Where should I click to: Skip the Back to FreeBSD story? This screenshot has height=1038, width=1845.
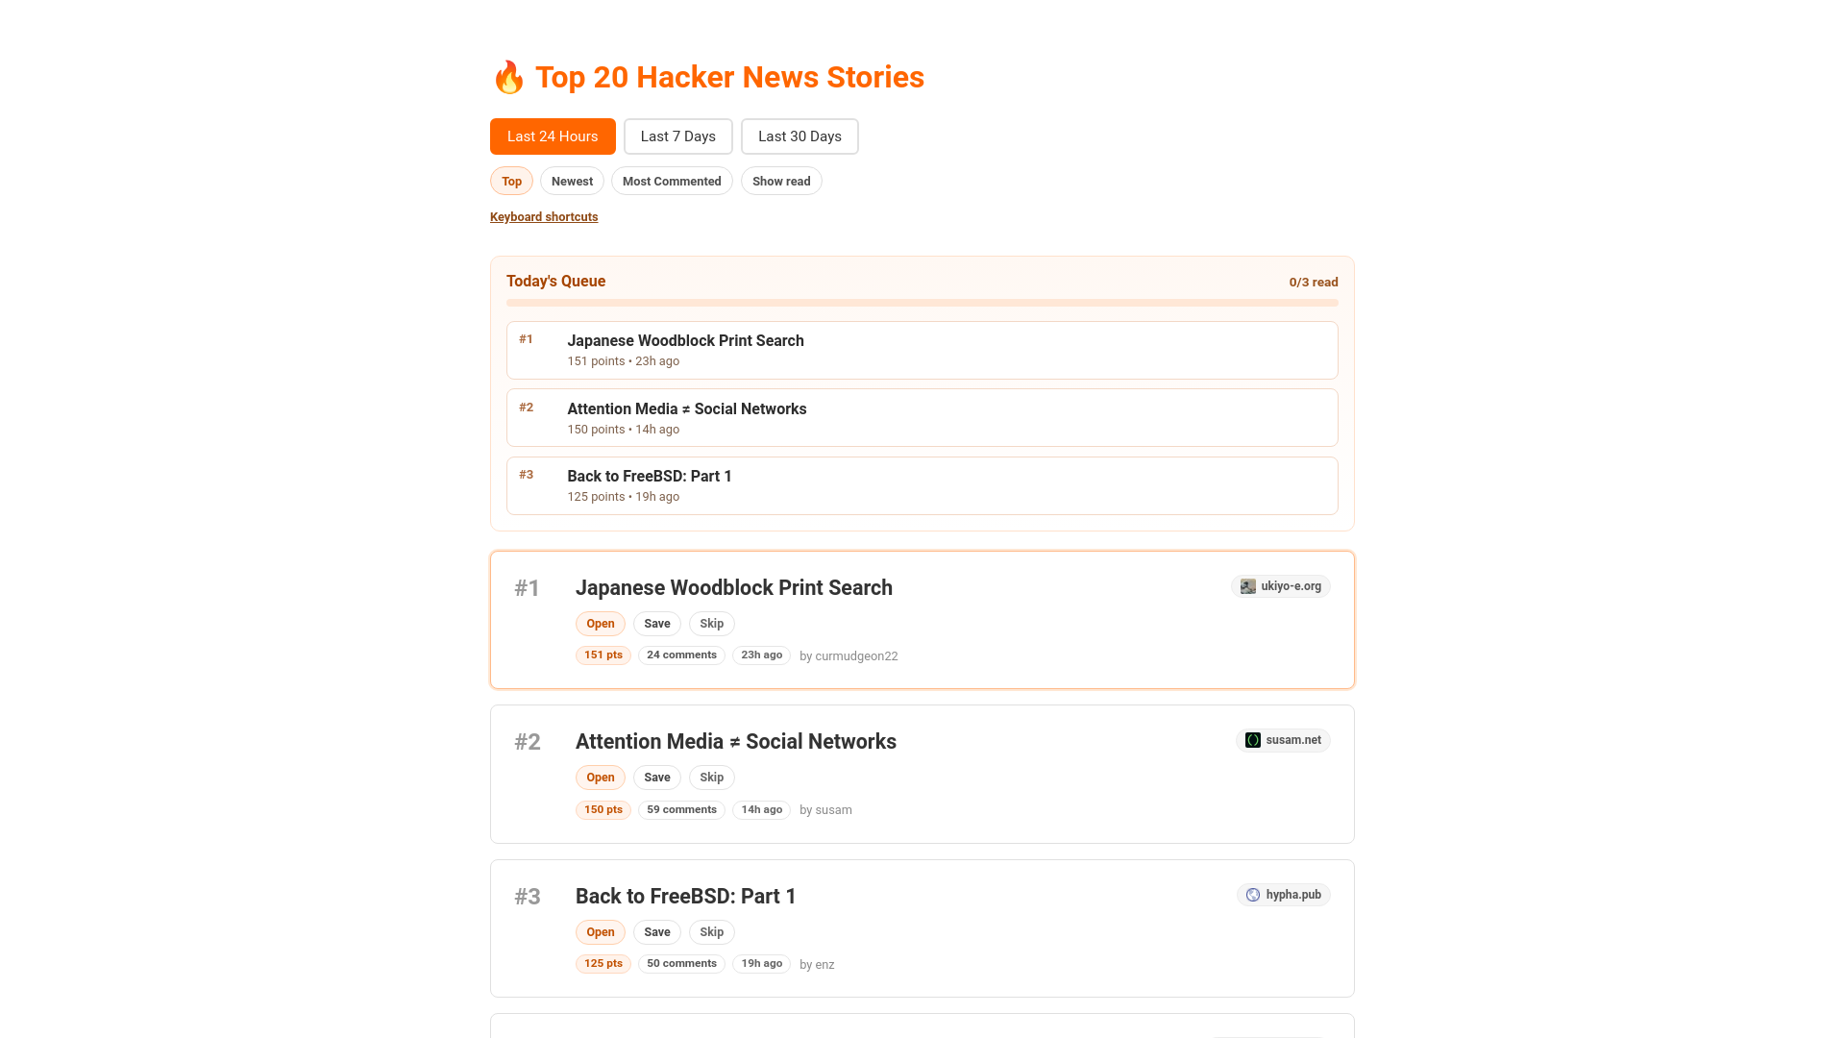click(x=712, y=932)
